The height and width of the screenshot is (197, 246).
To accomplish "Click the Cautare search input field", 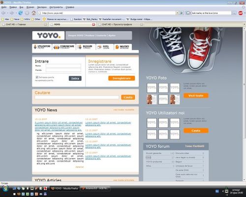I will click(x=77, y=97).
